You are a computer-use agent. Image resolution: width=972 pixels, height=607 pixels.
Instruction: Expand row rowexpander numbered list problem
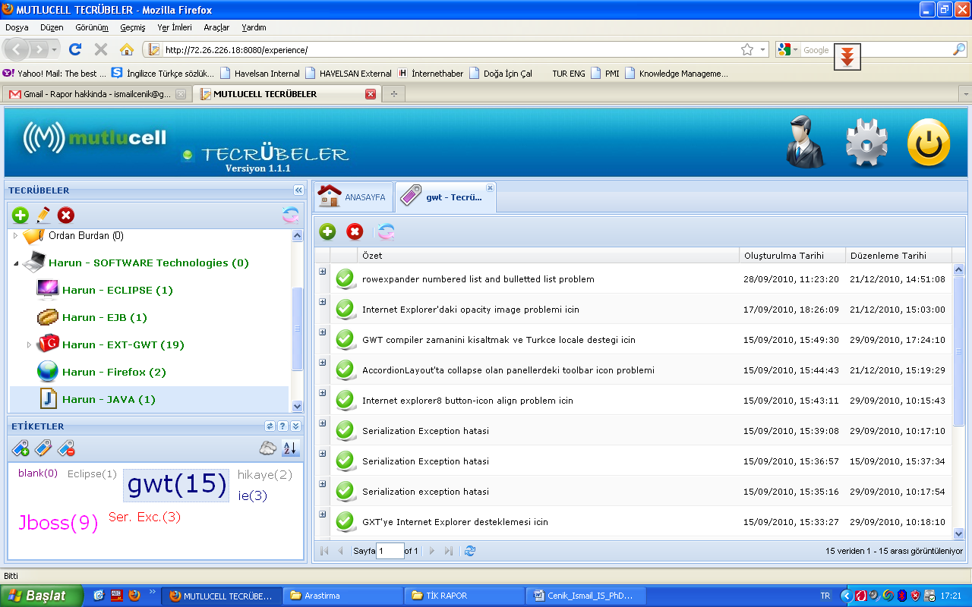[322, 272]
